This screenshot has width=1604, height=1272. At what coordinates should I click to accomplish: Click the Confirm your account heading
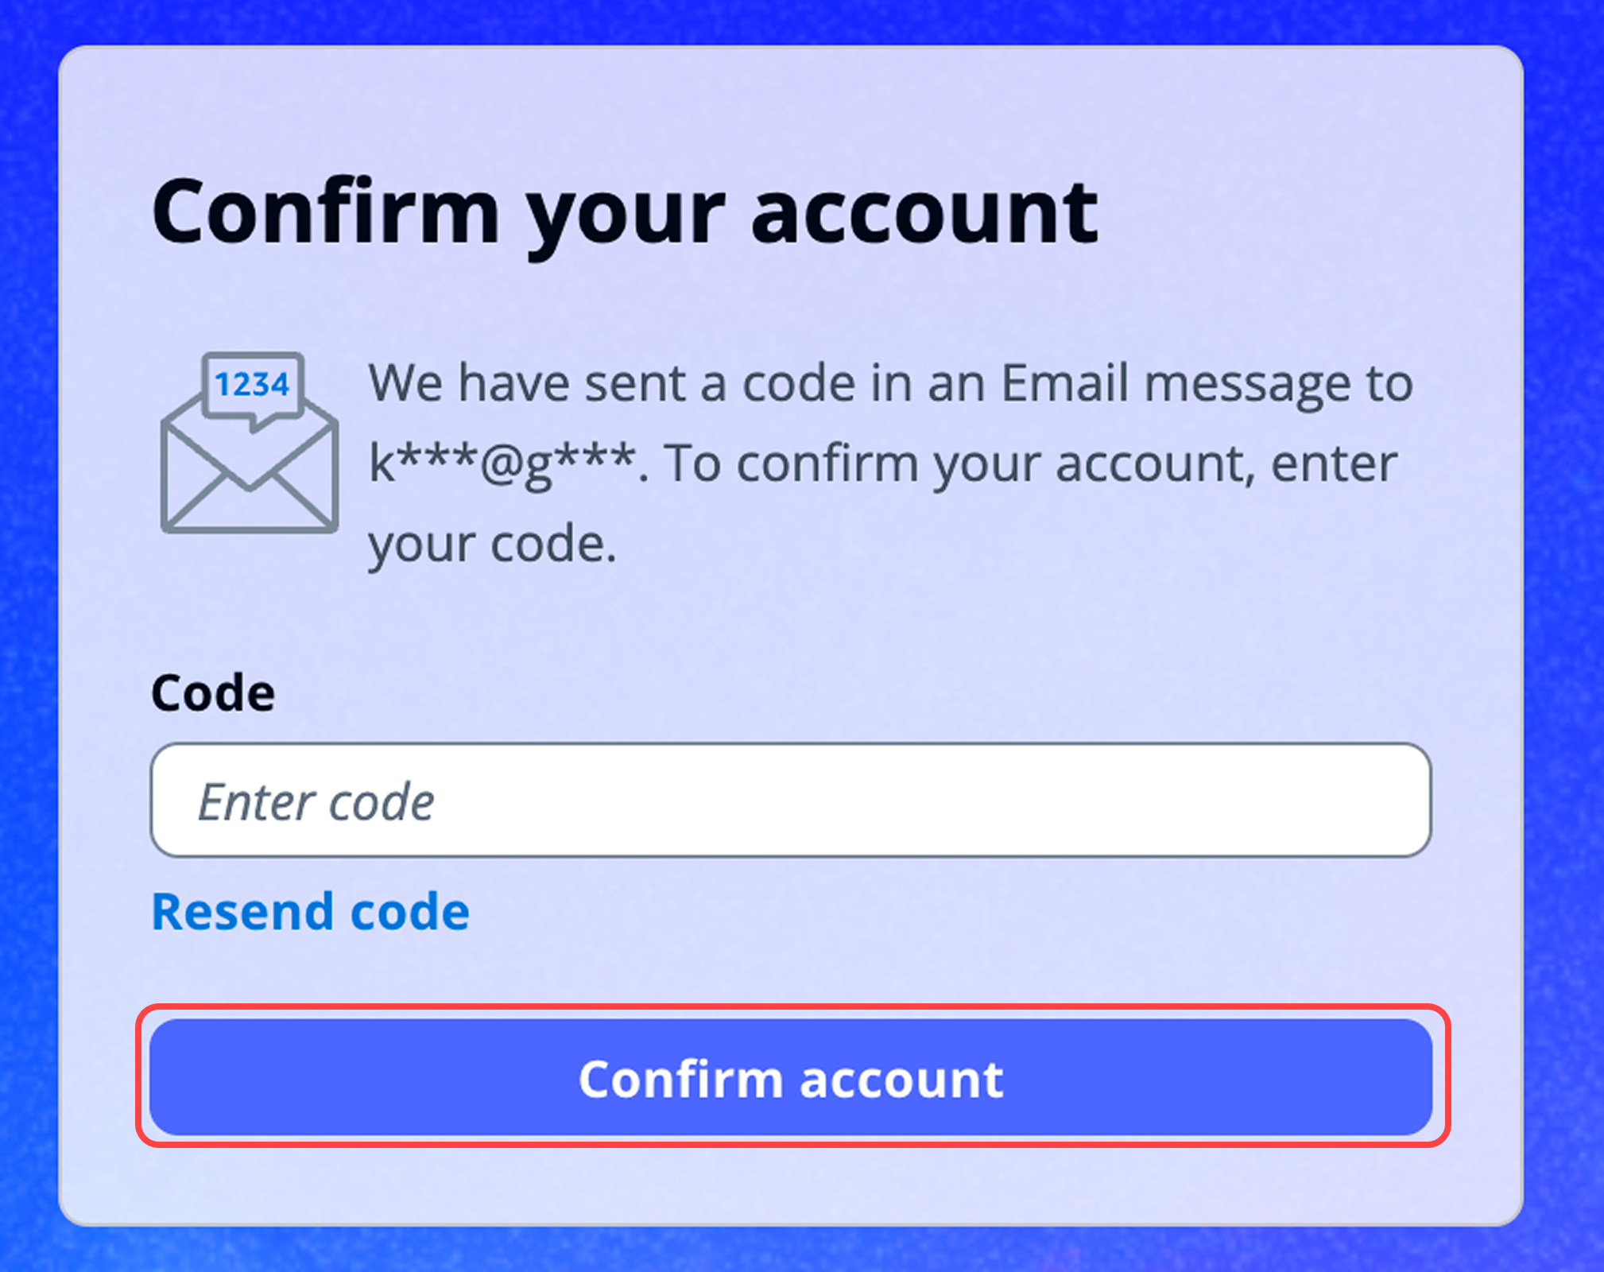[x=626, y=209]
